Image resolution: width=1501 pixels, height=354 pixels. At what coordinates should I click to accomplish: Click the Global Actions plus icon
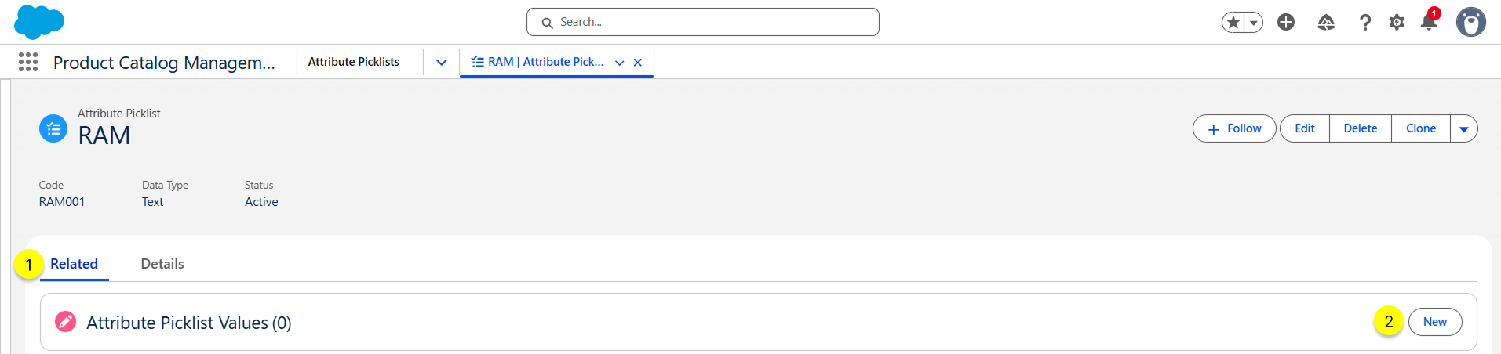[1285, 22]
